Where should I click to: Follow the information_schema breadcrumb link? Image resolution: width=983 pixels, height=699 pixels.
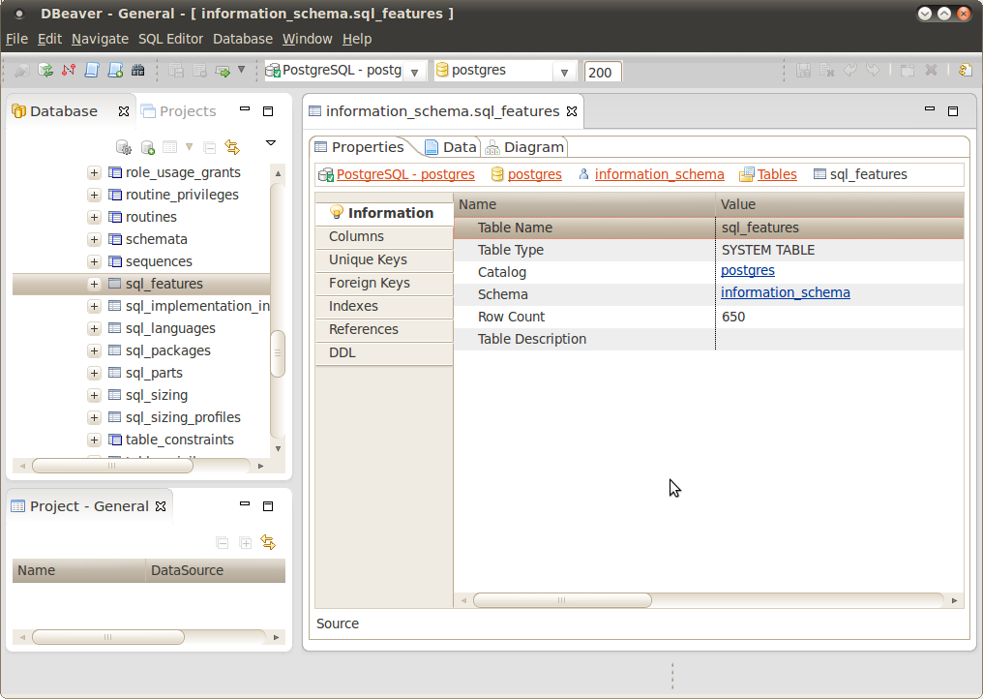pyautogui.click(x=659, y=174)
